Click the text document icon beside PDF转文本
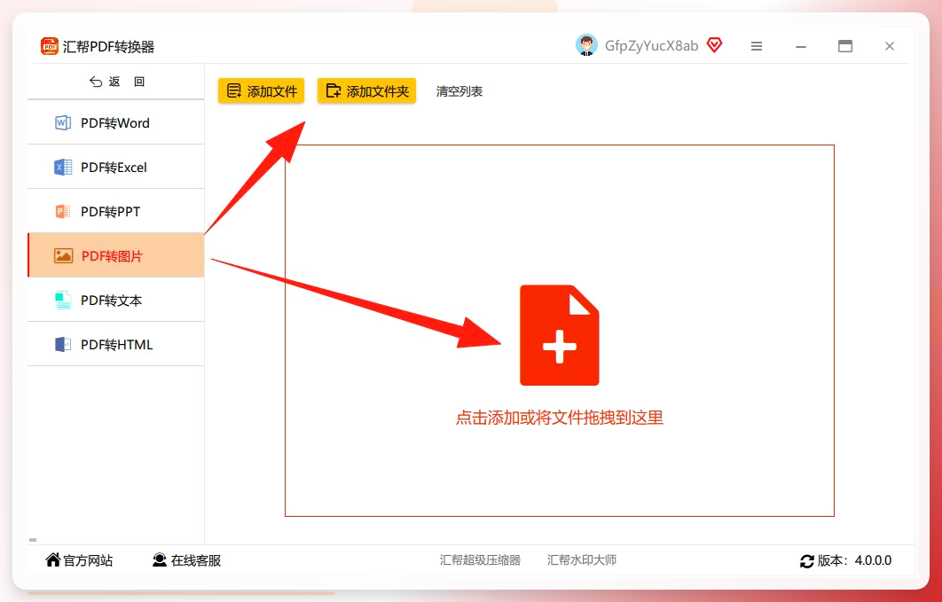Screen dimensions: 942x602 62,300
